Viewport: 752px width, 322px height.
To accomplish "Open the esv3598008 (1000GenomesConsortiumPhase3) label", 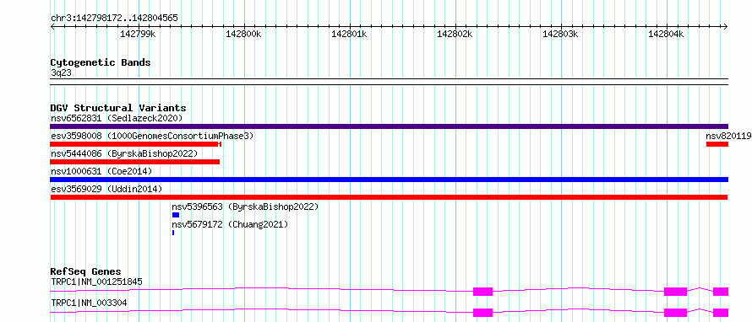I will 152,136.
